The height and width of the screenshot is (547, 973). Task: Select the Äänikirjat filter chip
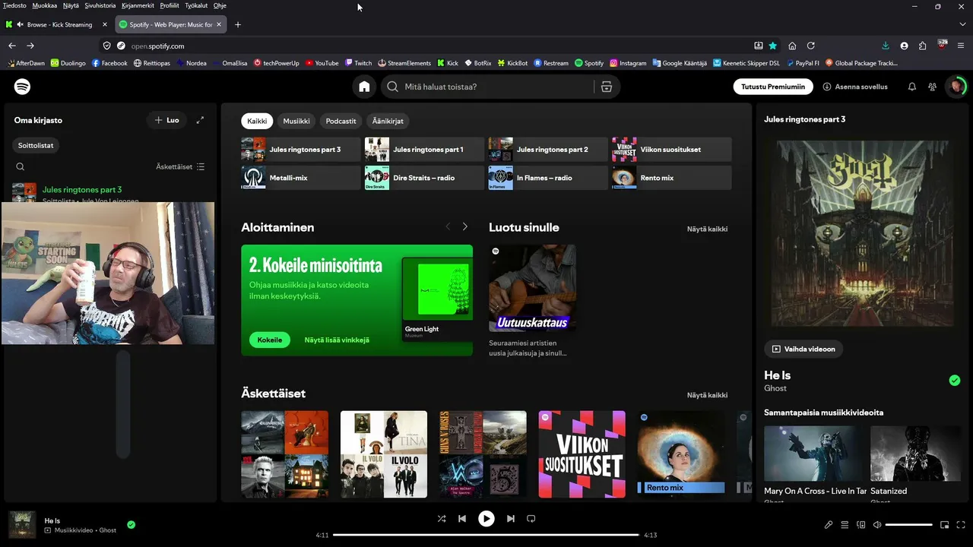[388, 121]
